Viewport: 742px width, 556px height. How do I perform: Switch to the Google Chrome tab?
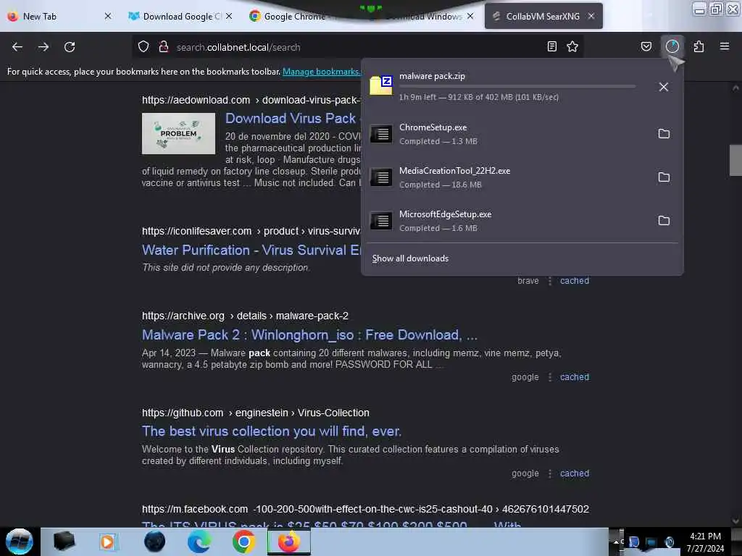pos(294,17)
